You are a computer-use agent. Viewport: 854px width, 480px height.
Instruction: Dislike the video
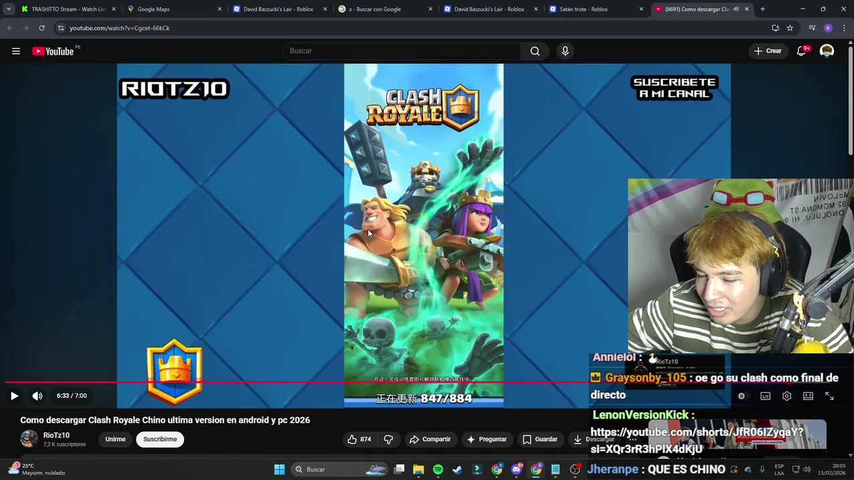(388, 439)
